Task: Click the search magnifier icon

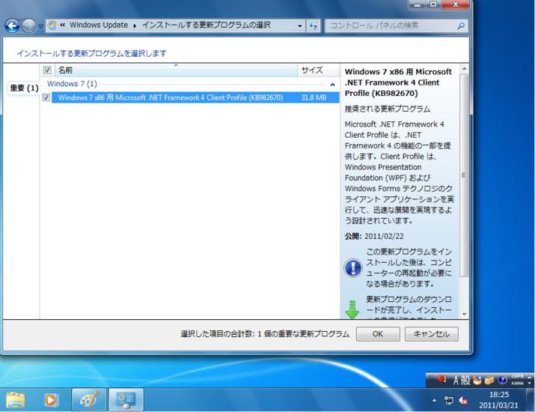Action: click(x=461, y=25)
